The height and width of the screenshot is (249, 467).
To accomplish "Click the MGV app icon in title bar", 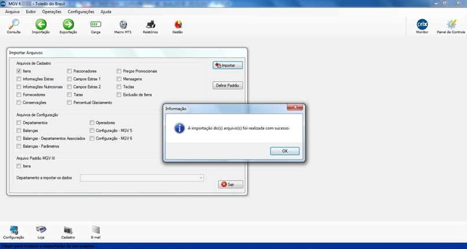I will click(3, 4).
